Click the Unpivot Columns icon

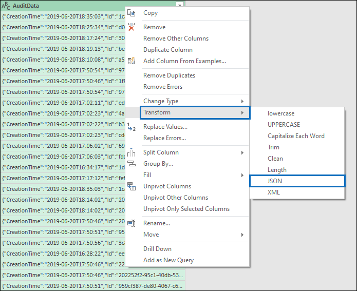click(x=131, y=186)
